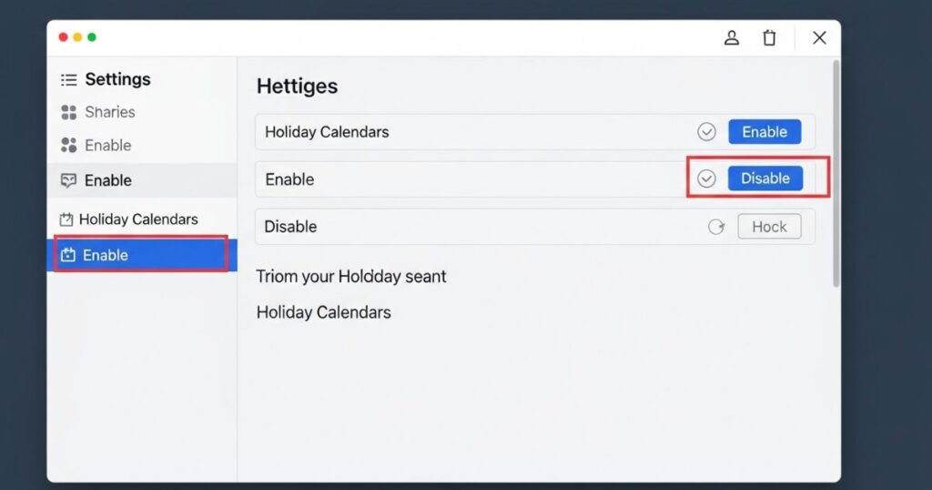Click the refresh icon in the Disable row
Screen dimensions: 932x490
[716, 227]
